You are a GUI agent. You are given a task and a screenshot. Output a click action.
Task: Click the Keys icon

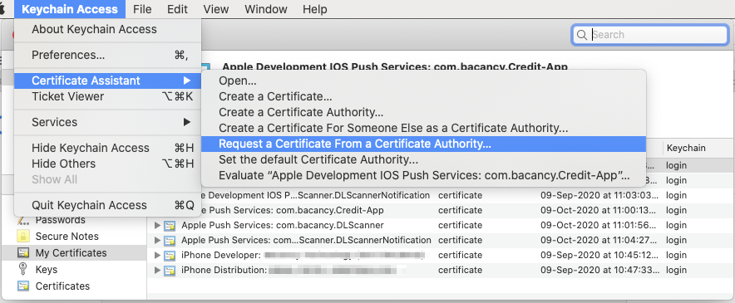pos(22,270)
